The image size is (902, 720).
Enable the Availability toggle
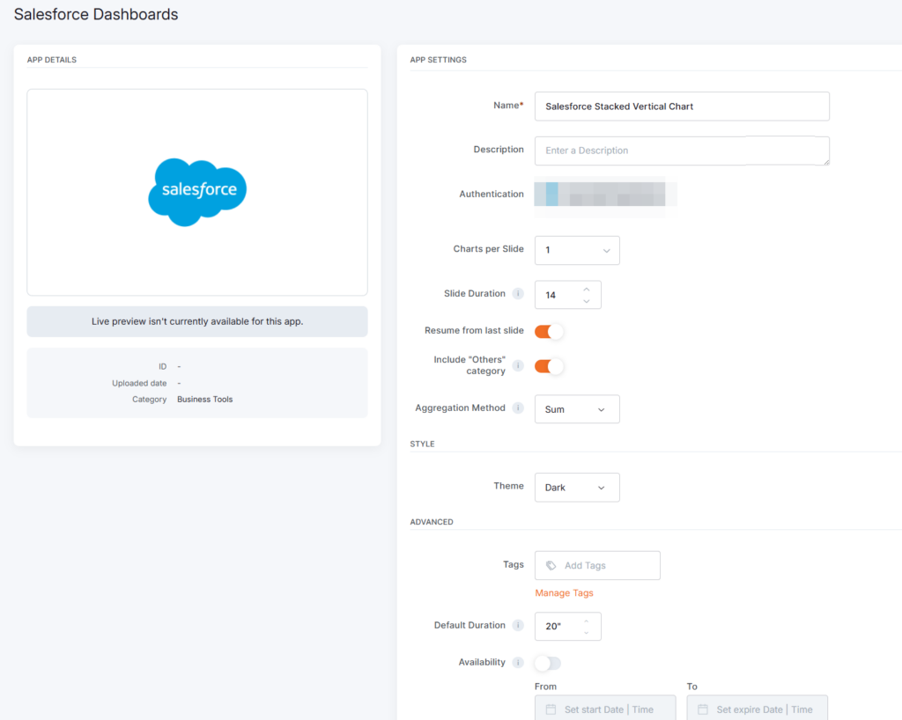(548, 663)
